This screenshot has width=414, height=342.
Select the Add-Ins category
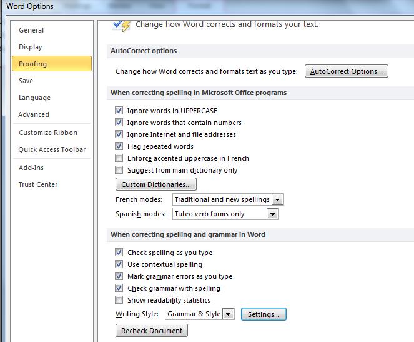click(x=31, y=168)
